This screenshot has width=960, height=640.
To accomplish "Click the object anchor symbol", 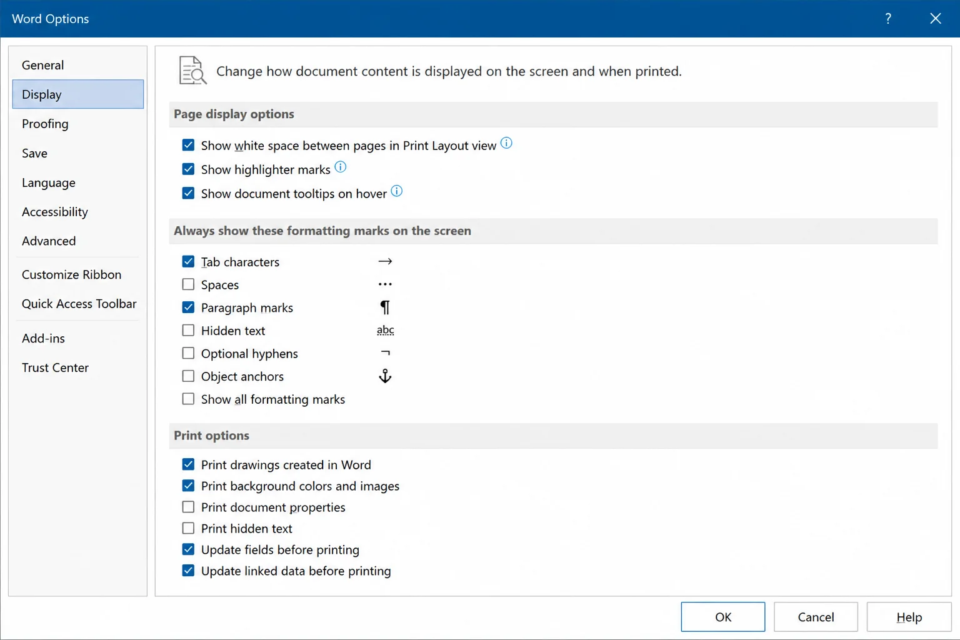I will click(385, 376).
